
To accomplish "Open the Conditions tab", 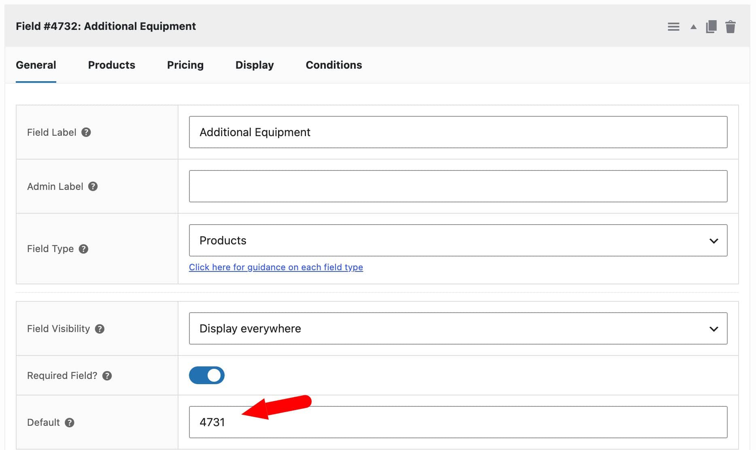I will [x=334, y=65].
